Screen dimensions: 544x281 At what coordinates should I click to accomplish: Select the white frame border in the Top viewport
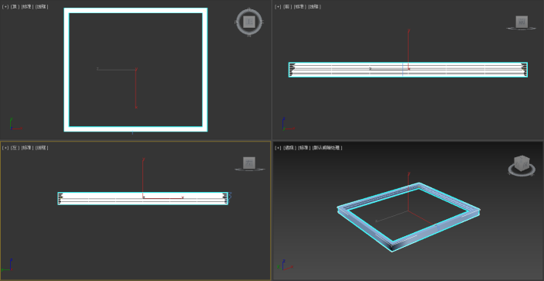point(135,10)
